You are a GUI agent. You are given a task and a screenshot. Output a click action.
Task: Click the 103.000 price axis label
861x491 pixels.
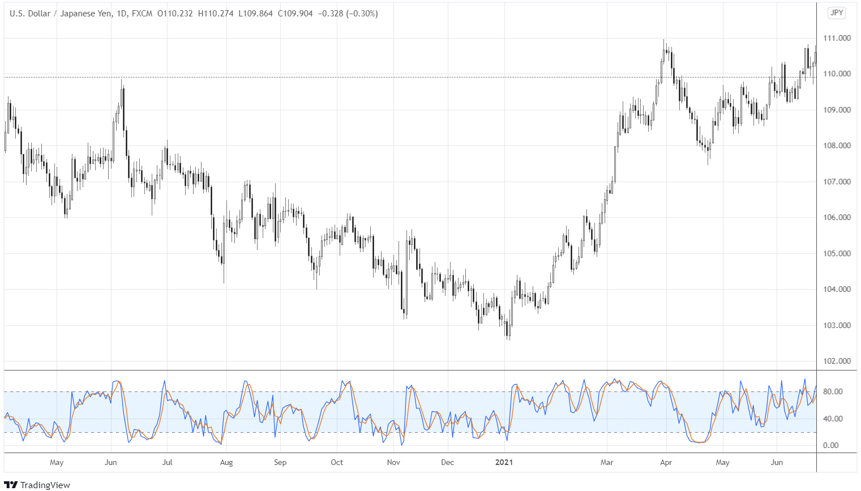point(837,325)
